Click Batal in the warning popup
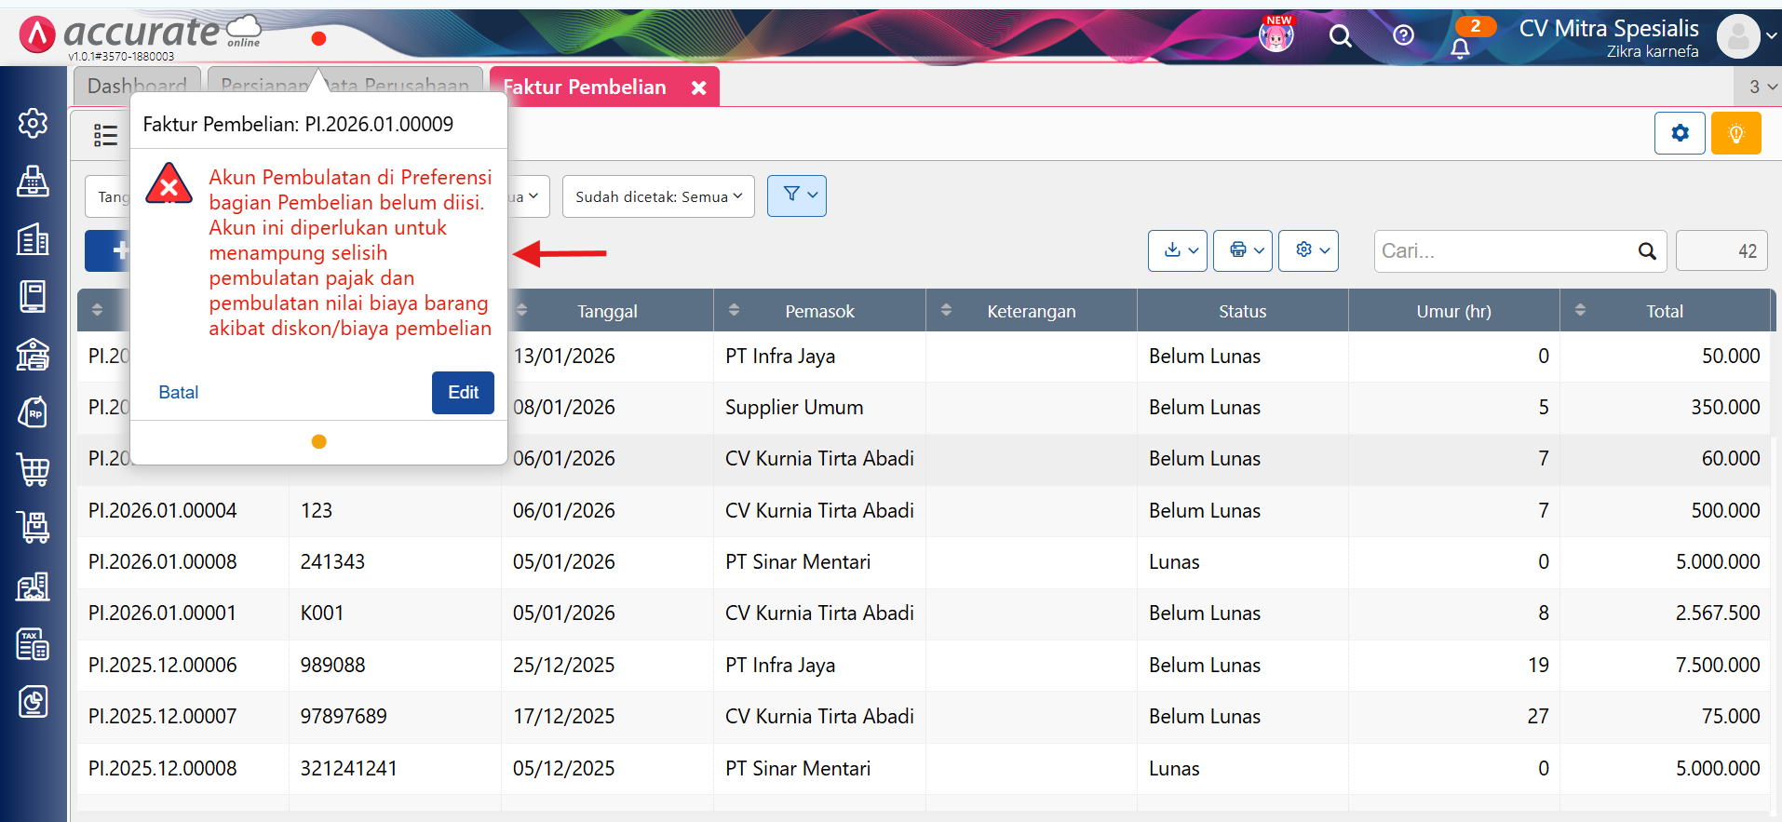This screenshot has width=1782, height=822. (x=178, y=392)
